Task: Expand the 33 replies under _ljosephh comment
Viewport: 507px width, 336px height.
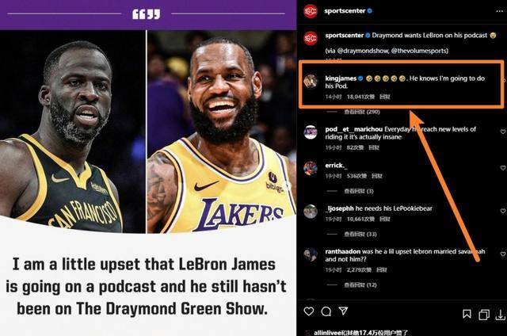Action: pyautogui.click(x=360, y=234)
